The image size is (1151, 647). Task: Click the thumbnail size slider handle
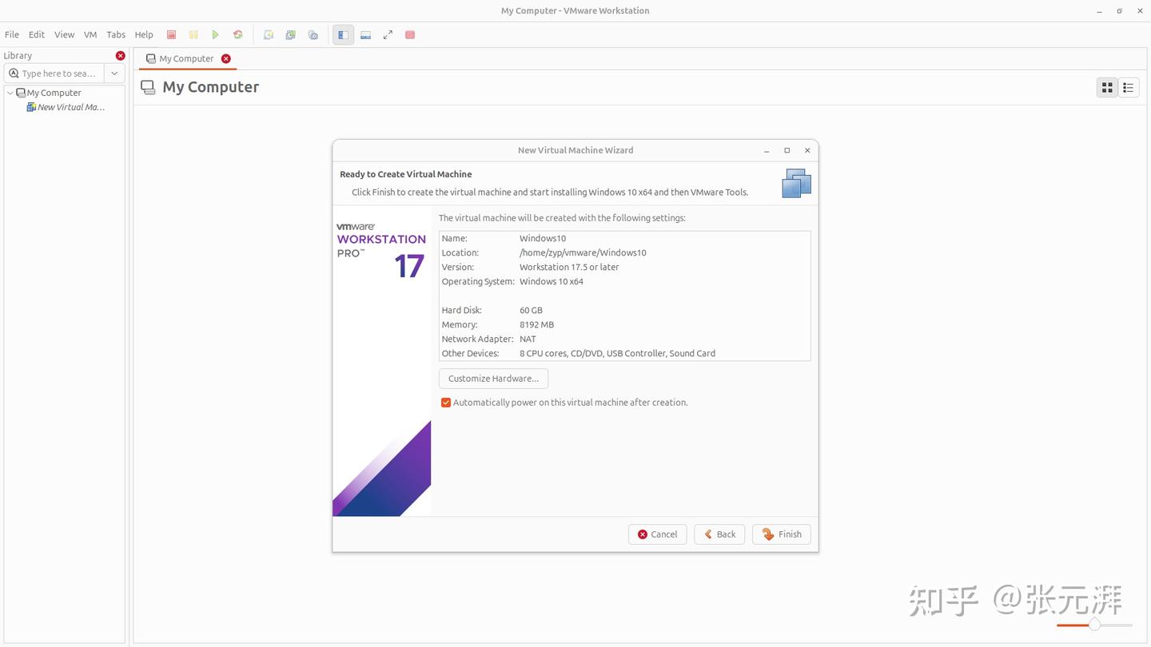tap(1094, 625)
